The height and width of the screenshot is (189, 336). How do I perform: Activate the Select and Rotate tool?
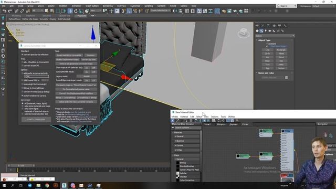click(76, 10)
